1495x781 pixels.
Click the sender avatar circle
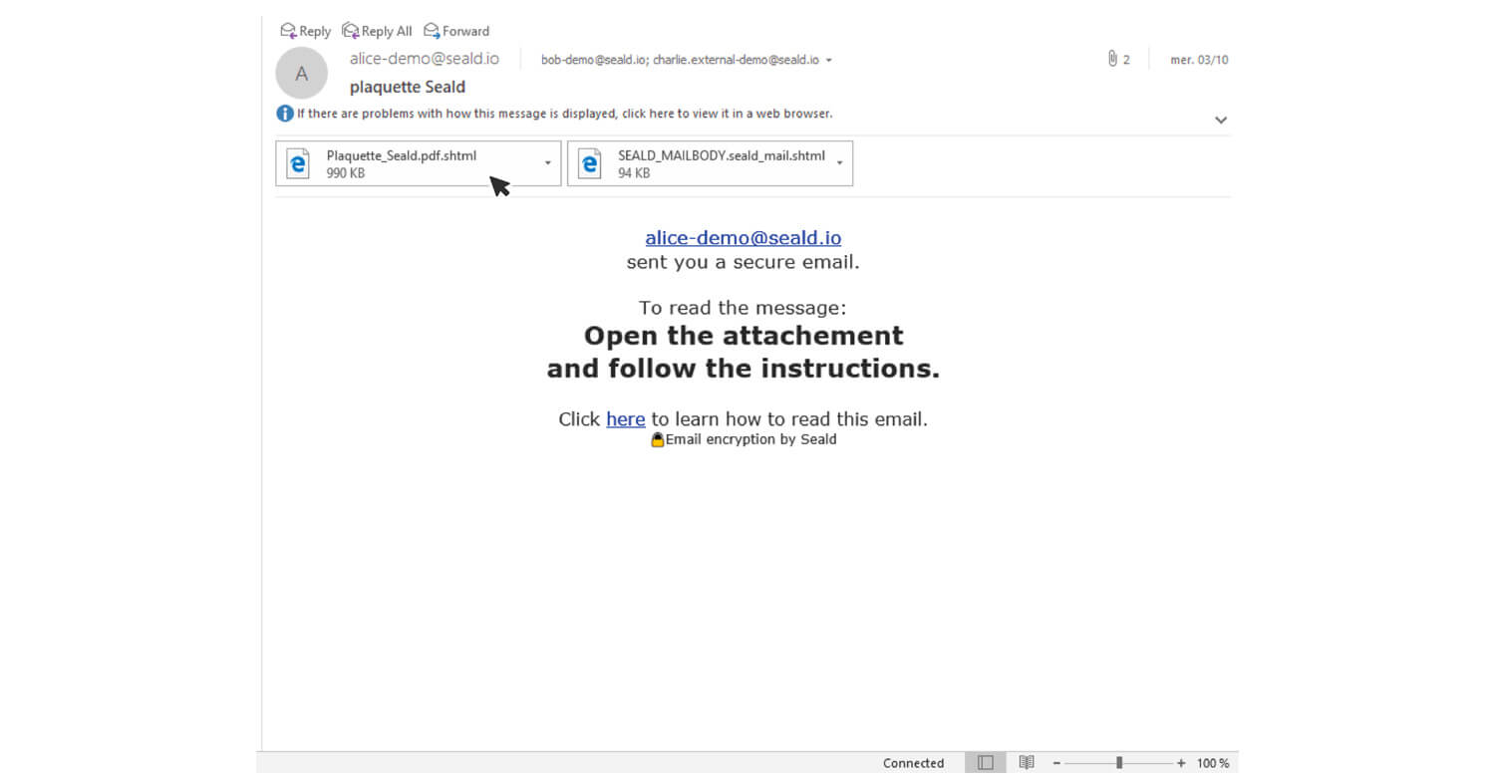302,74
